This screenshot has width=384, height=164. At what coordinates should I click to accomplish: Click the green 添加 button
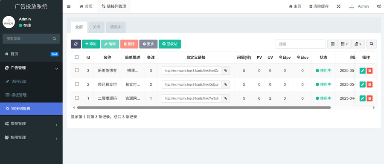tap(91, 44)
